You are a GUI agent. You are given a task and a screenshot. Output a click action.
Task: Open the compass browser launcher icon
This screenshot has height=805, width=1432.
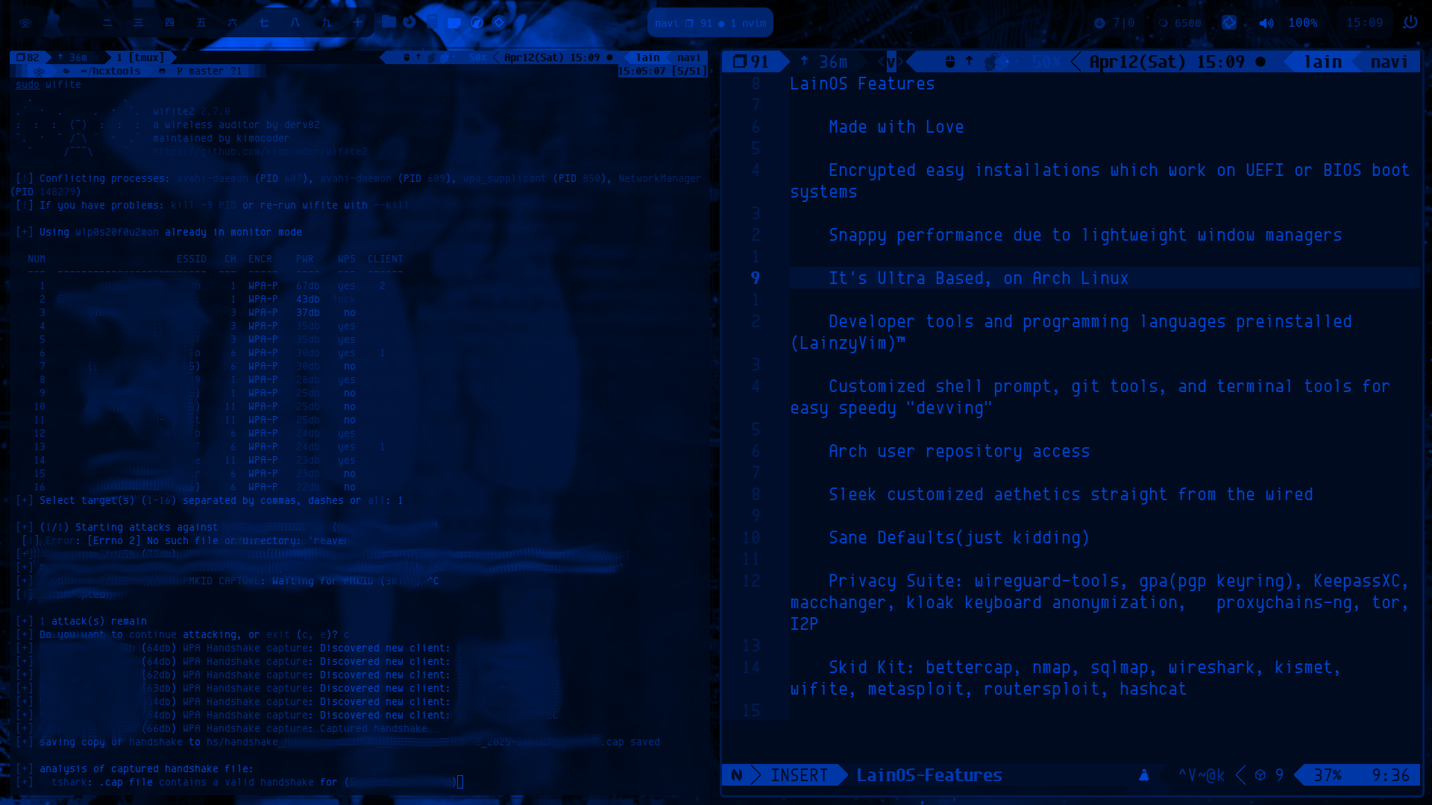pos(477,22)
